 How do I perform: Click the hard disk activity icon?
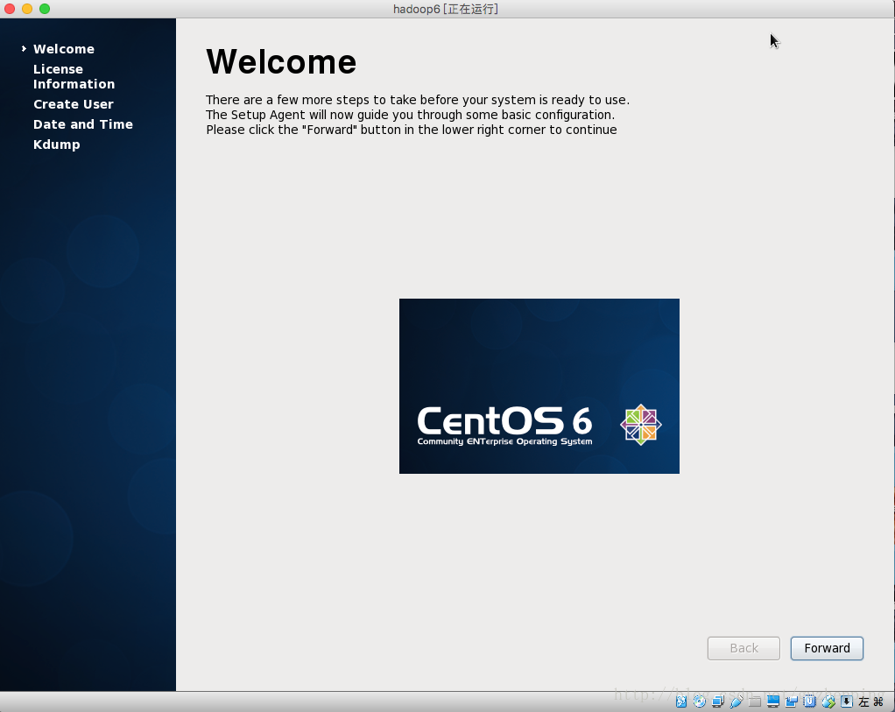tap(680, 701)
